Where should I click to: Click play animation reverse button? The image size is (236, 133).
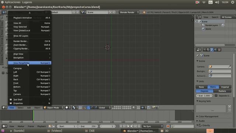click(x=128, y=126)
